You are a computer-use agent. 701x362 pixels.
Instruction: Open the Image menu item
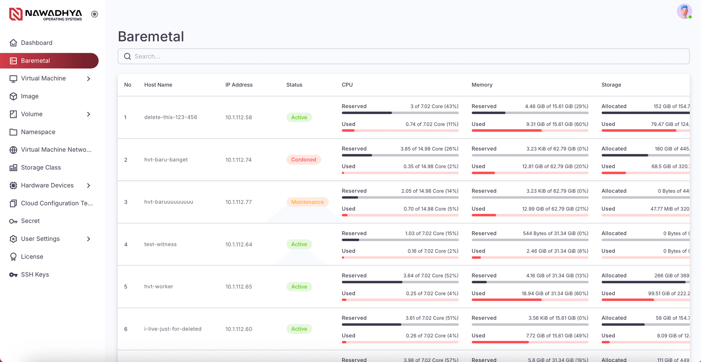49,96
